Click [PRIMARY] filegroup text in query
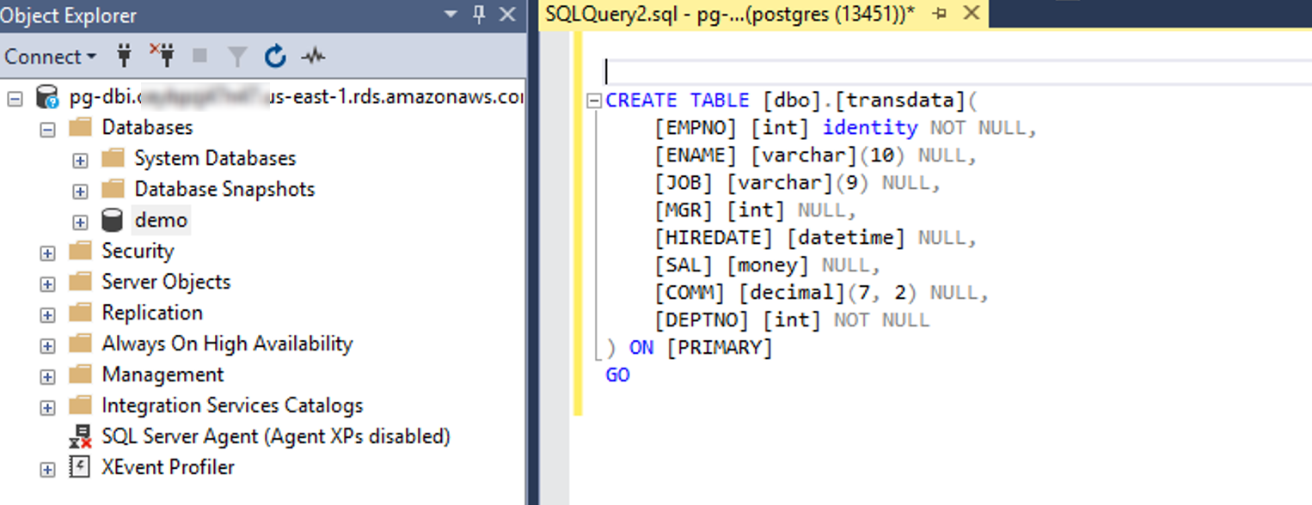The width and height of the screenshot is (1312, 505). [720, 348]
